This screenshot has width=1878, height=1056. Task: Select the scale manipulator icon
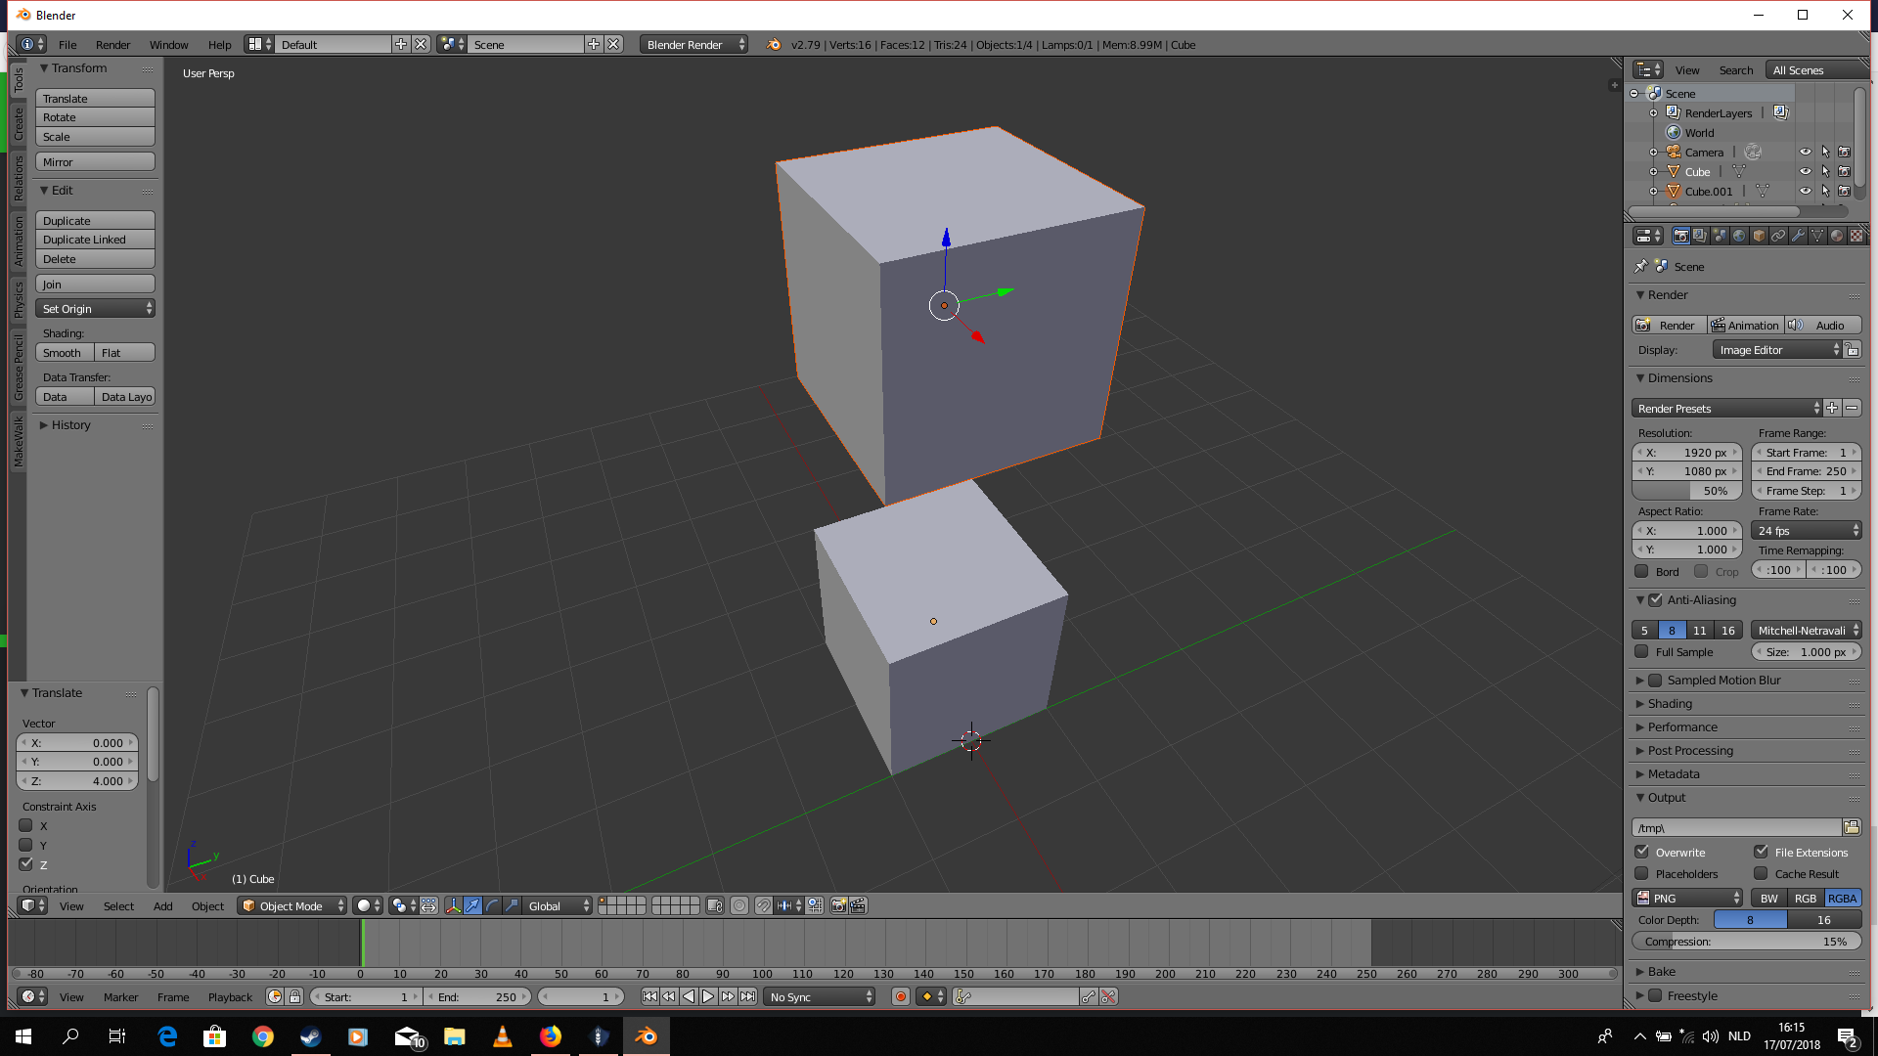(x=512, y=905)
